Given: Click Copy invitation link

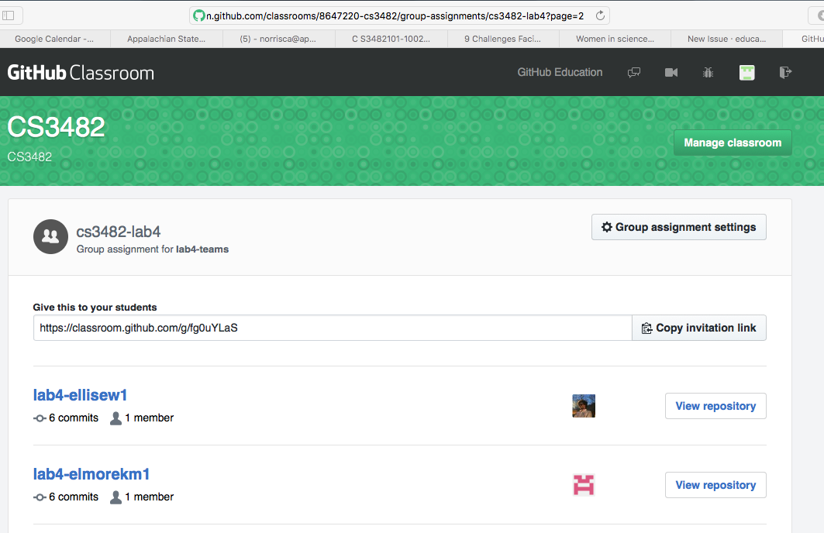Looking at the screenshot, I should 698,327.
